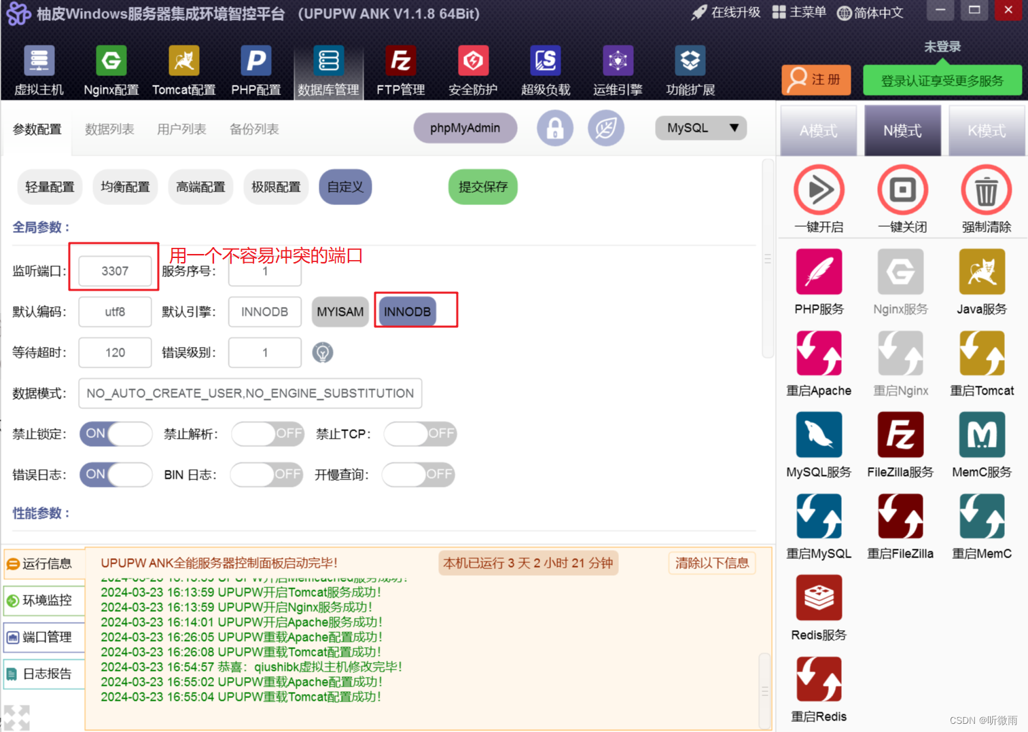Click 重启MemC restart icon
Screen dimensions: 1028x732
click(x=982, y=516)
